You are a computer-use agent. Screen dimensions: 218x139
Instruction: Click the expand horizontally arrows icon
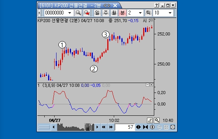pos(138,127)
